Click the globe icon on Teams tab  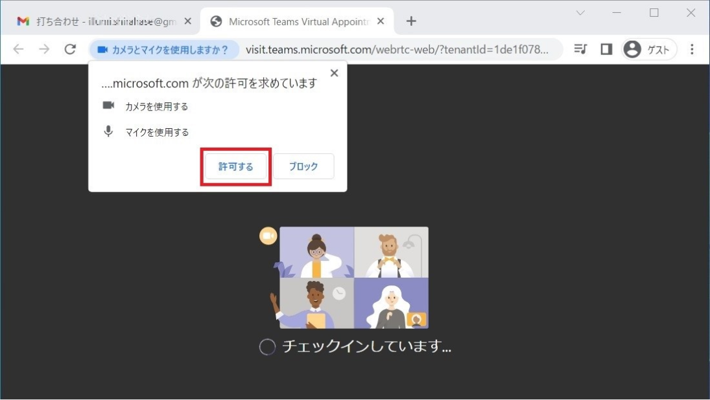[x=217, y=21]
